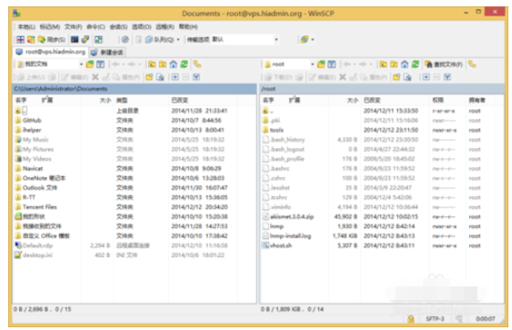
Task: Click local panel selection filter funnel icon
Action: point(196,77)
